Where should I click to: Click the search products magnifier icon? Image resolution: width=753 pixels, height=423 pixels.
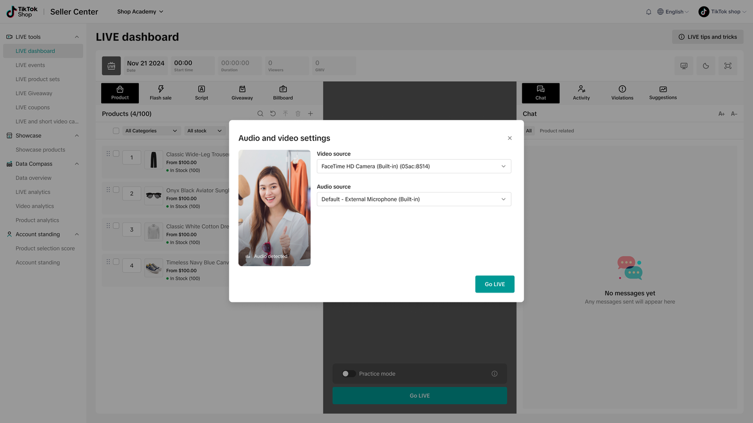[x=260, y=114]
